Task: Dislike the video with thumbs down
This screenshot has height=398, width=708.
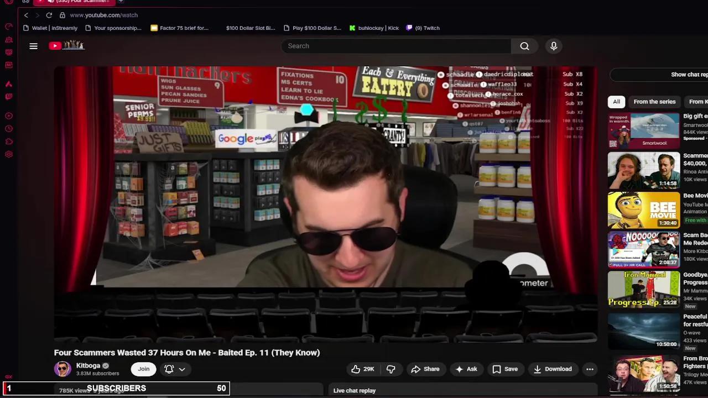Action: coord(391,369)
